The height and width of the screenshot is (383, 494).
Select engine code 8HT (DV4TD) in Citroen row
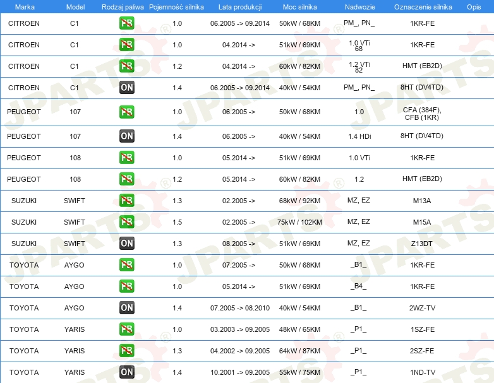coord(422,87)
